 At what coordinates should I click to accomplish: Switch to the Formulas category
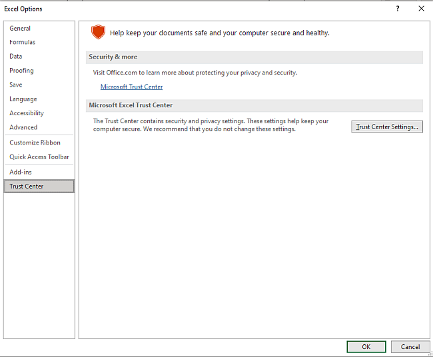pyautogui.click(x=23, y=43)
